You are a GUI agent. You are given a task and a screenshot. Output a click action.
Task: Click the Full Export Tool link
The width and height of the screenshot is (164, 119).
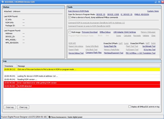132,50
